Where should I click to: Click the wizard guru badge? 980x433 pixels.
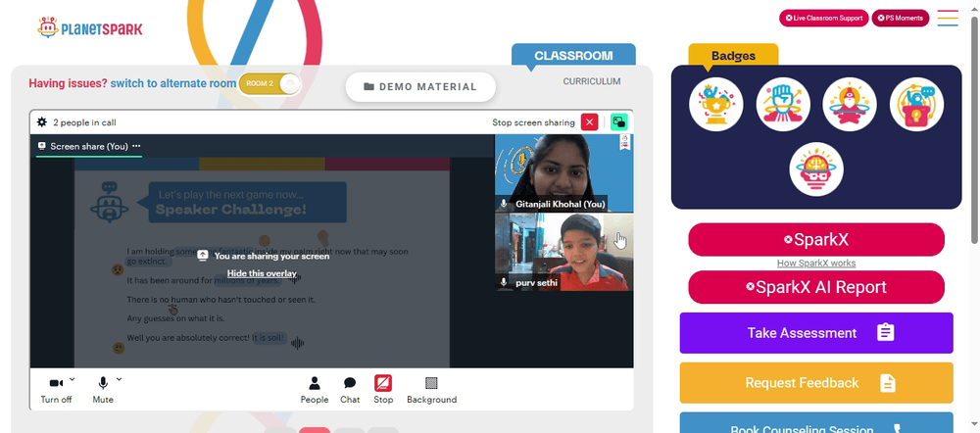click(850, 105)
